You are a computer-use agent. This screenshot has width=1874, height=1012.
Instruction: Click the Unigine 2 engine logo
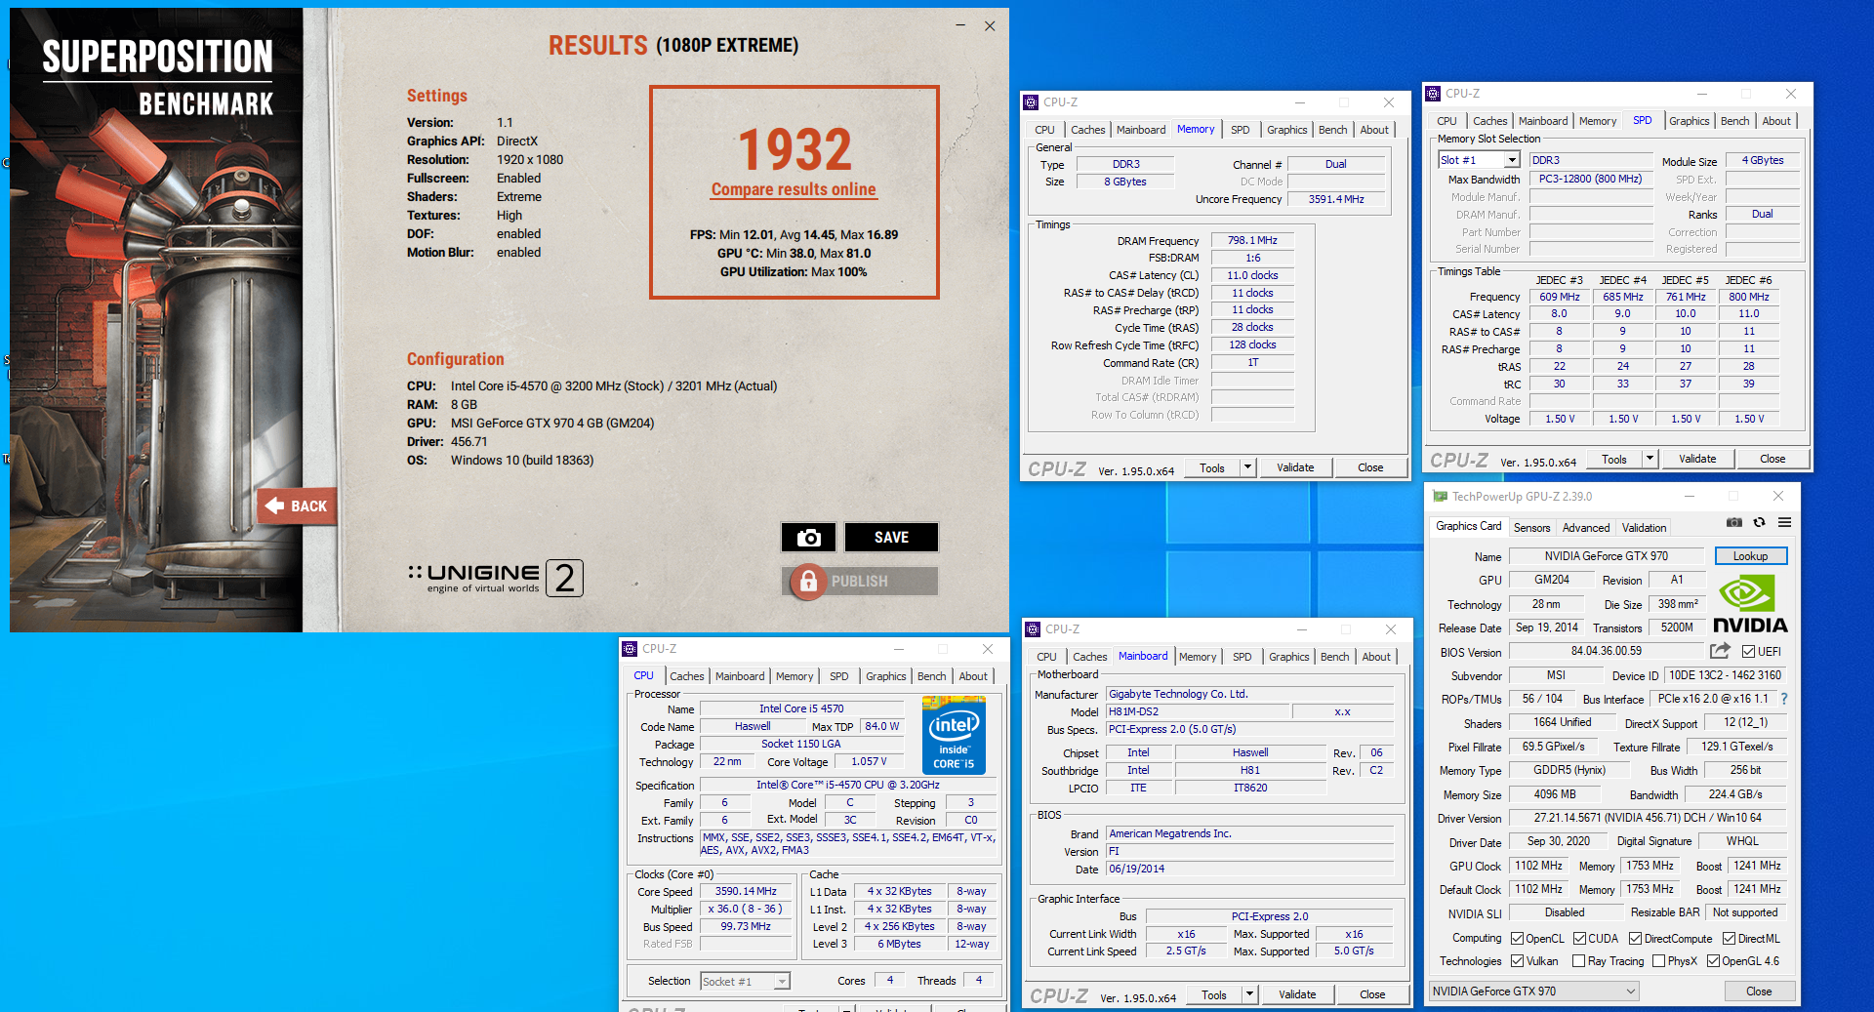(496, 578)
